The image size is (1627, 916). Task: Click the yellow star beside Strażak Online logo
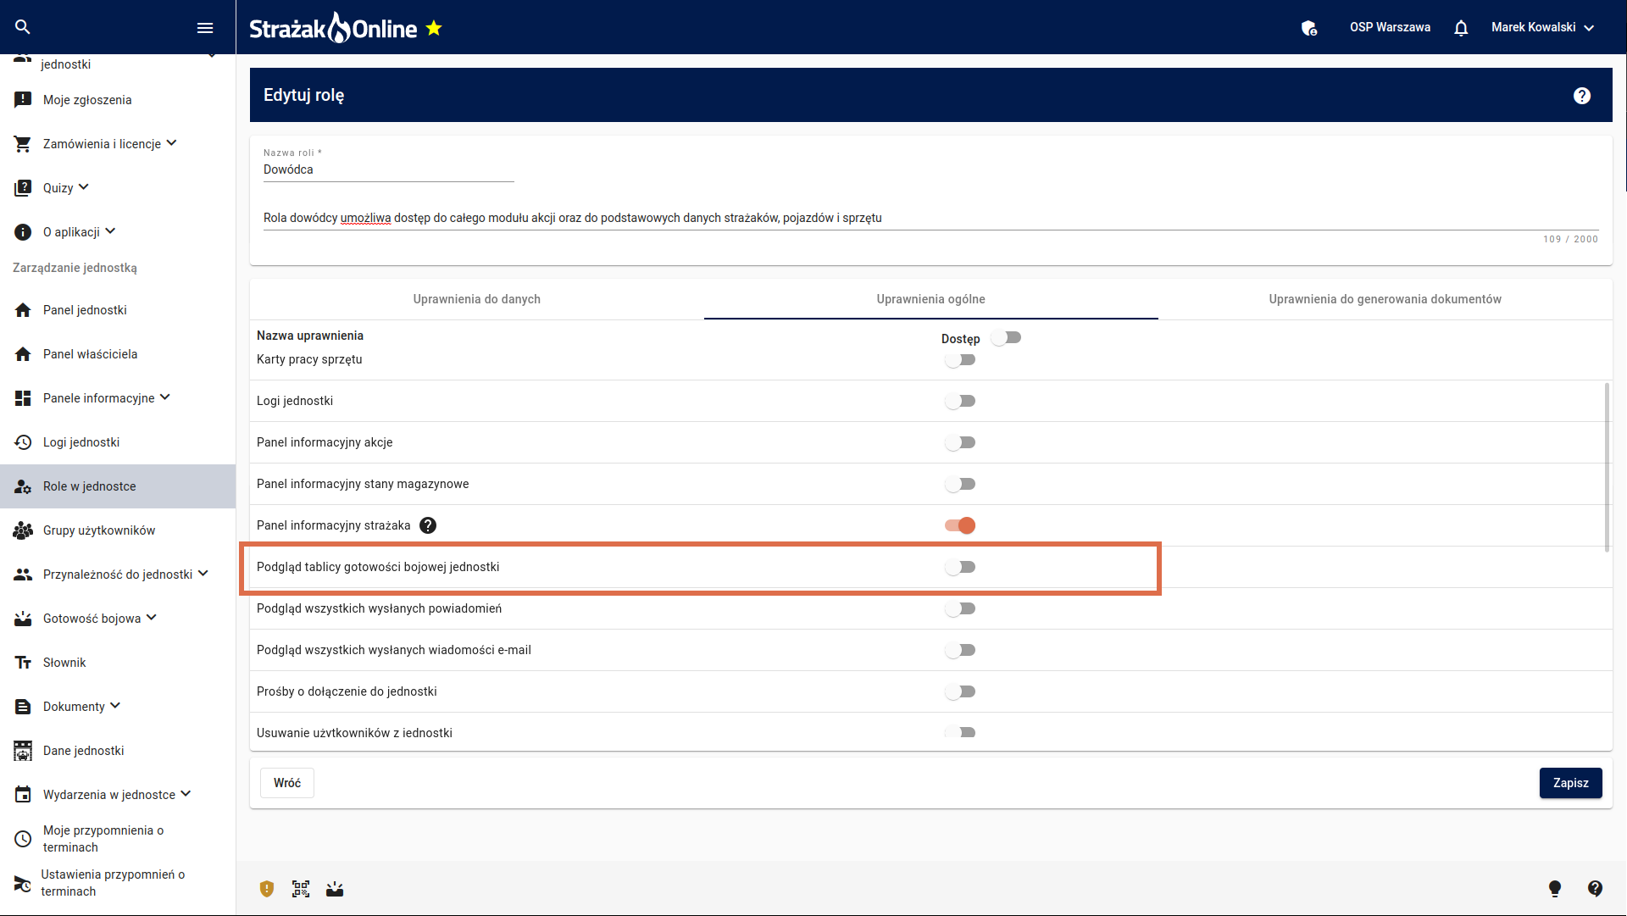tap(434, 28)
